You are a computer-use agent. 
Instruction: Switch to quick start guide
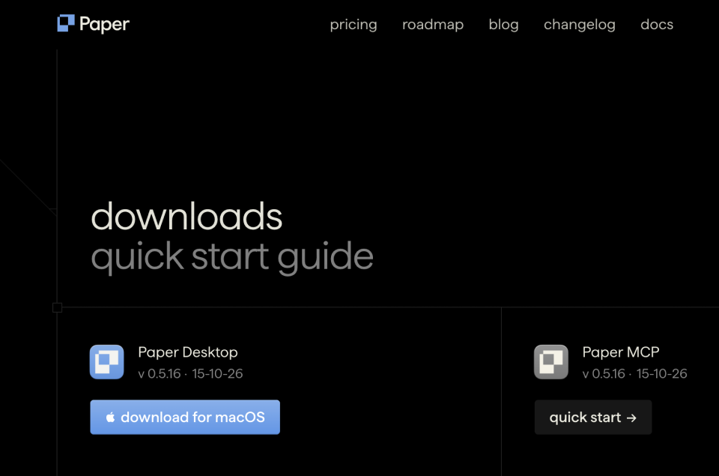coord(232,257)
